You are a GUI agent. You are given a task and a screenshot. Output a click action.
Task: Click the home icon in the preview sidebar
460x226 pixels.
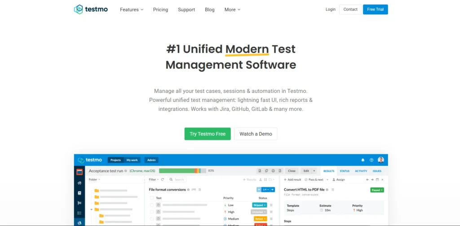tap(79, 183)
